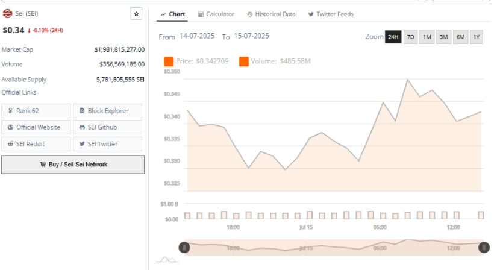The image size is (497, 270).
Task: Select the 1Y zoom range
Action: [x=477, y=37]
